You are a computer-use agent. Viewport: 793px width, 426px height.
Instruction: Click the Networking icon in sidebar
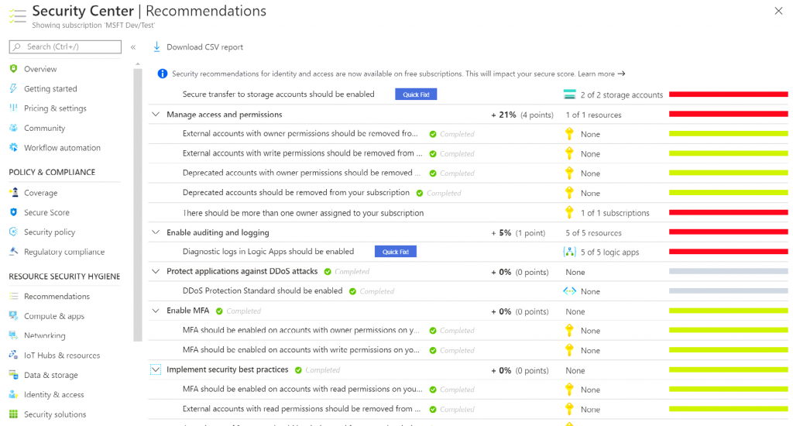coord(13,335)
